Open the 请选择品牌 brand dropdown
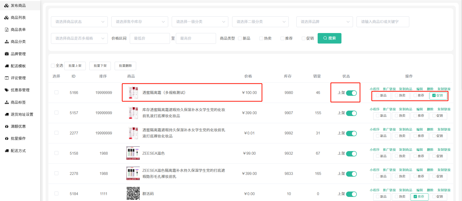Viewport: 462px width, 201px height. 324,22
